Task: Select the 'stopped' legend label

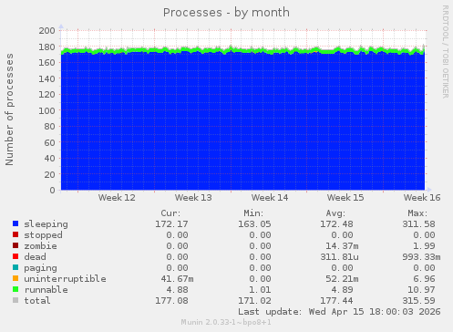Action: tap(43, 235)
